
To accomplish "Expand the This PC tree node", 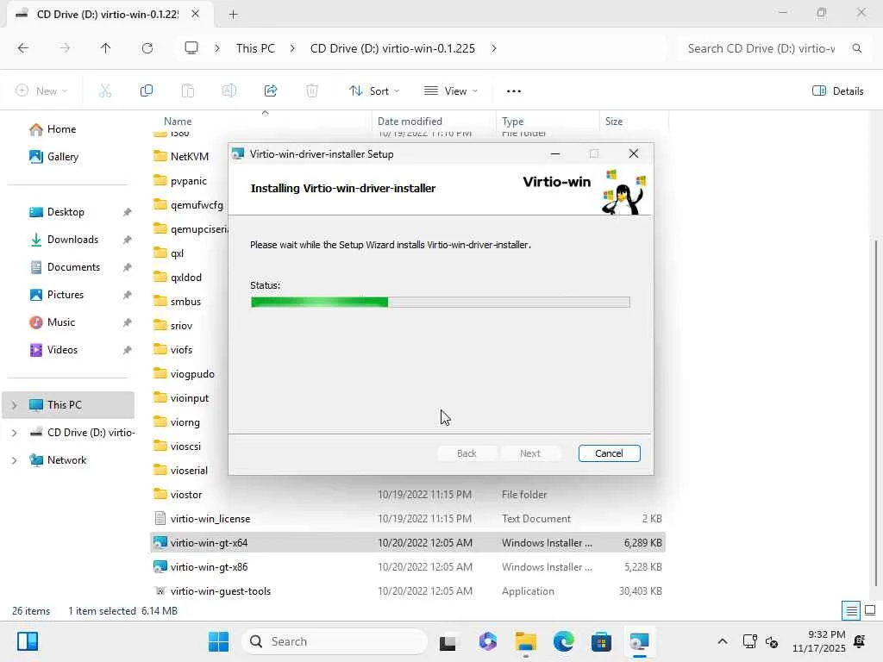I will 14,405.
